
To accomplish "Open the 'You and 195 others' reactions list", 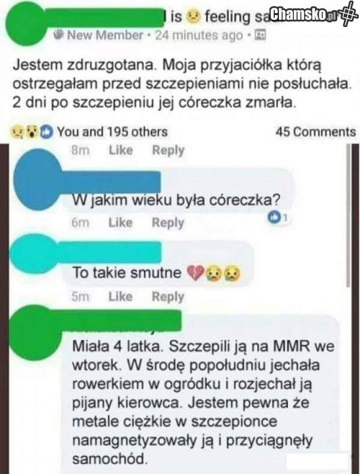I will [112, 132].
